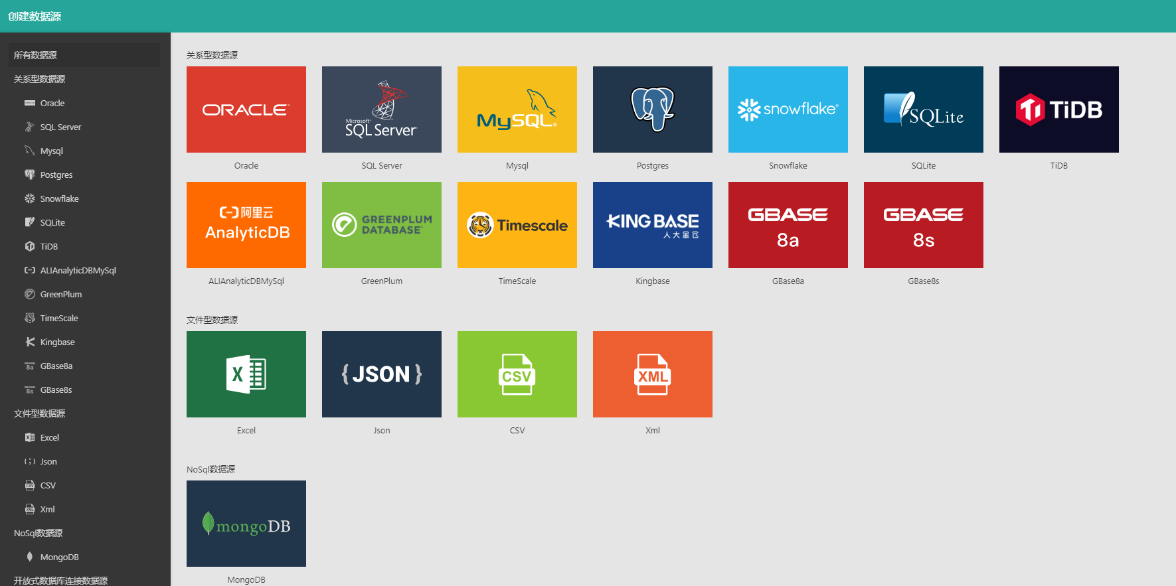Choose the SQLite data source tile

tap(924, 110)
